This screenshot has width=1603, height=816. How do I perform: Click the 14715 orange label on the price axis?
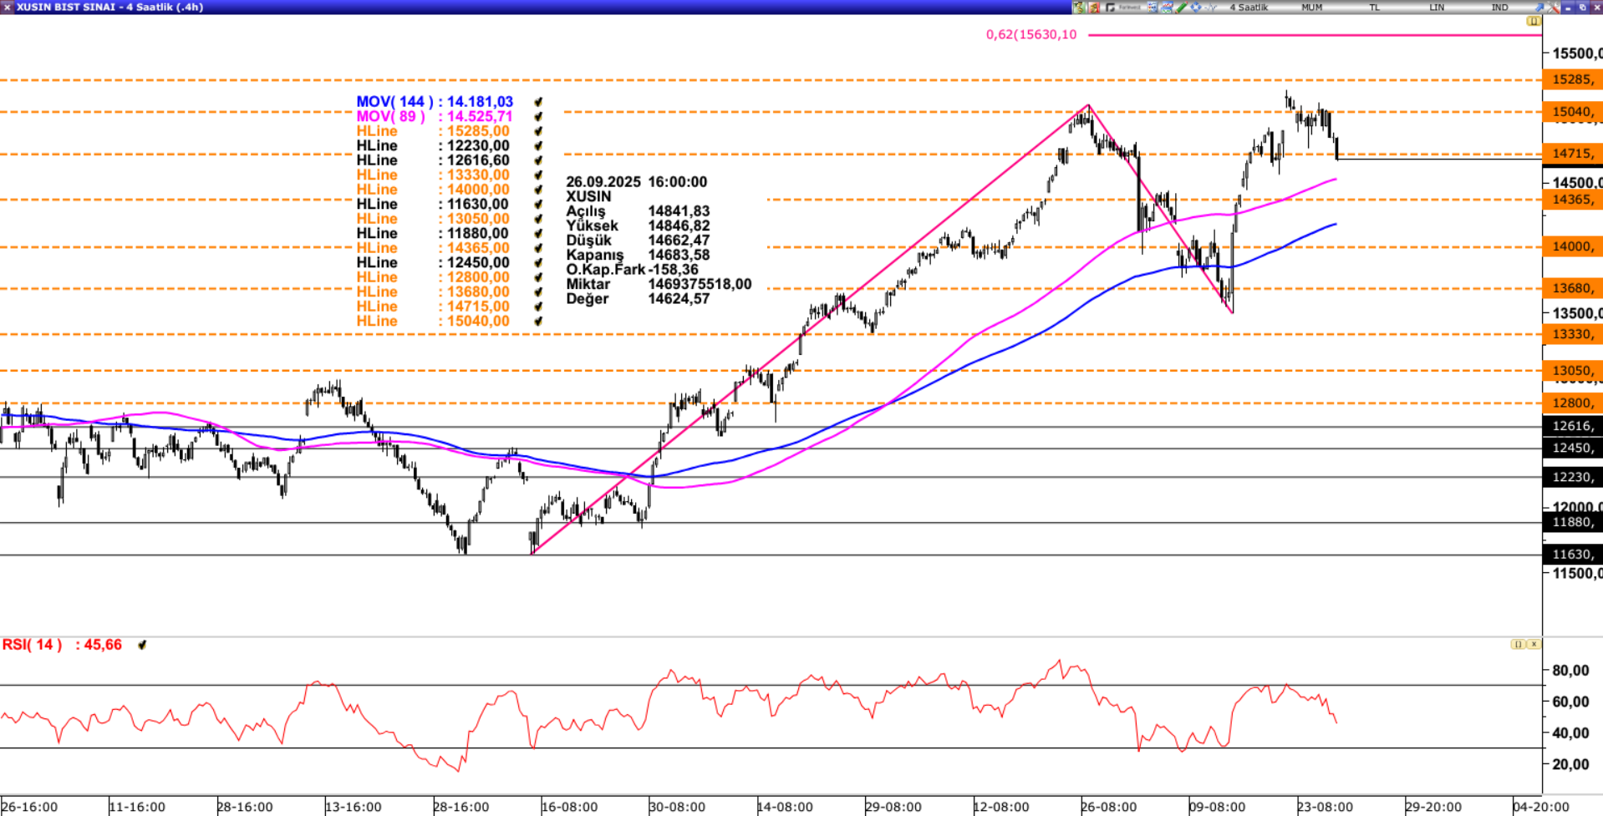coord(1571,154)
